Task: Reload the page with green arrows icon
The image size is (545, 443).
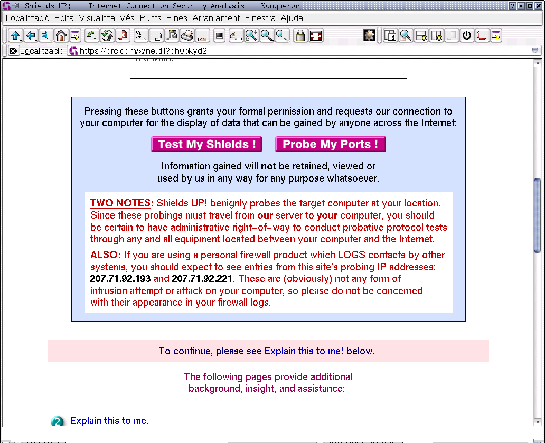Action: point(107,35)
